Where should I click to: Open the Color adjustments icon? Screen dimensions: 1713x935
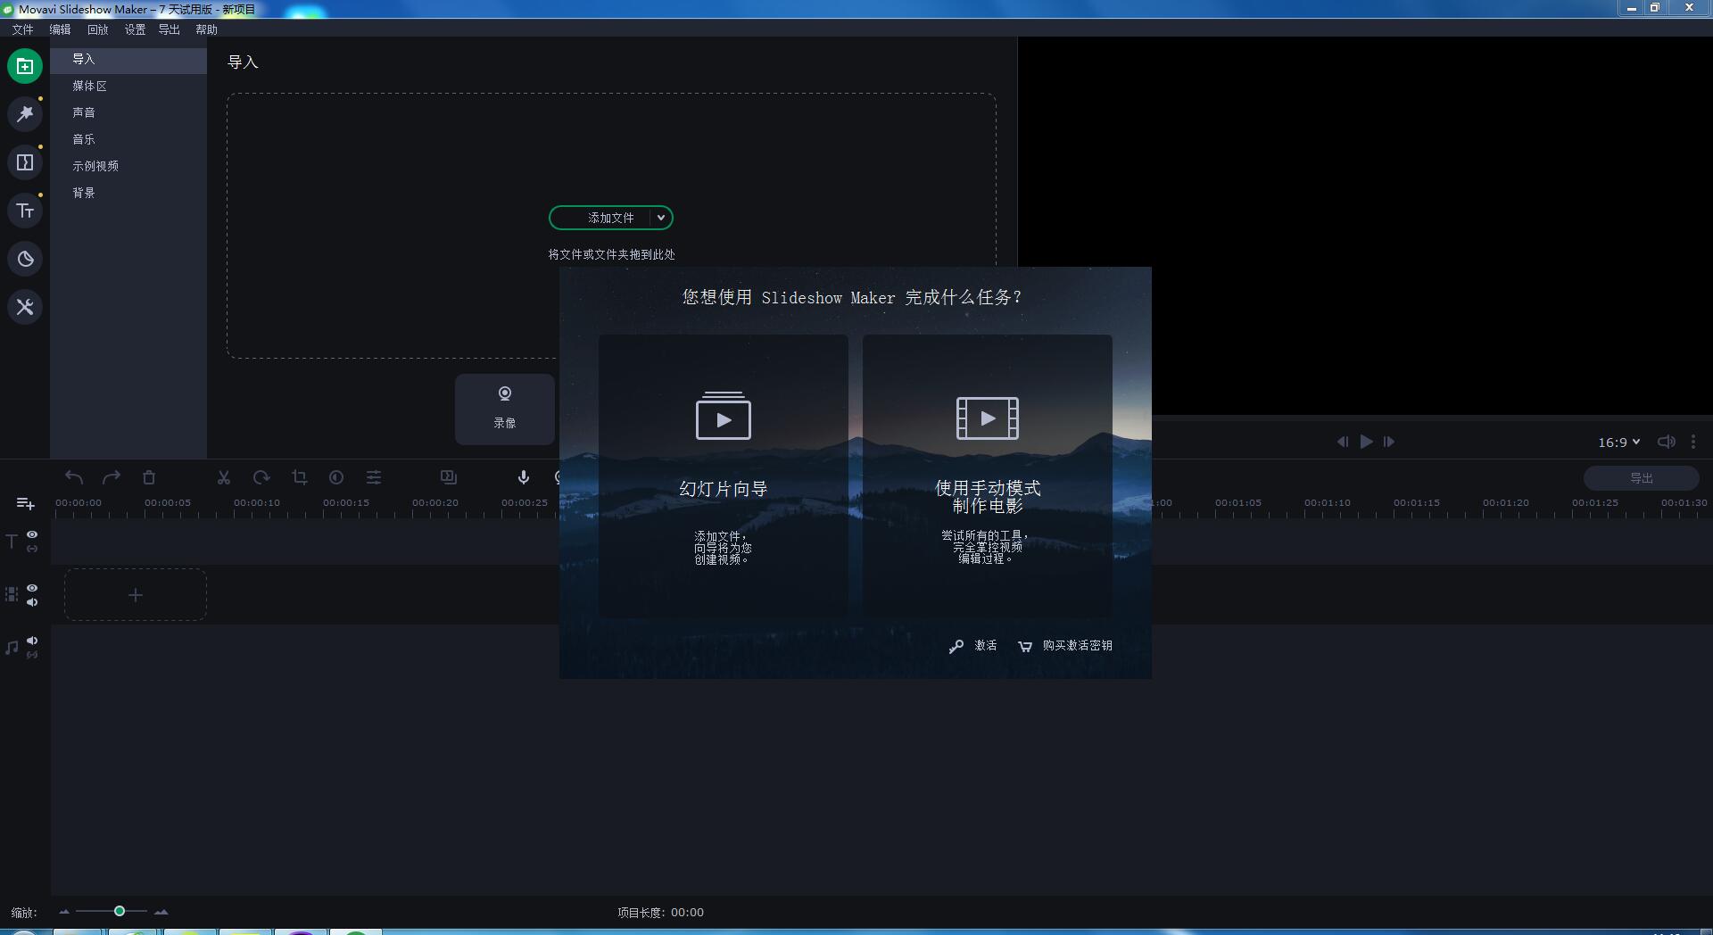pyautogui.click(x=336, y=477)
